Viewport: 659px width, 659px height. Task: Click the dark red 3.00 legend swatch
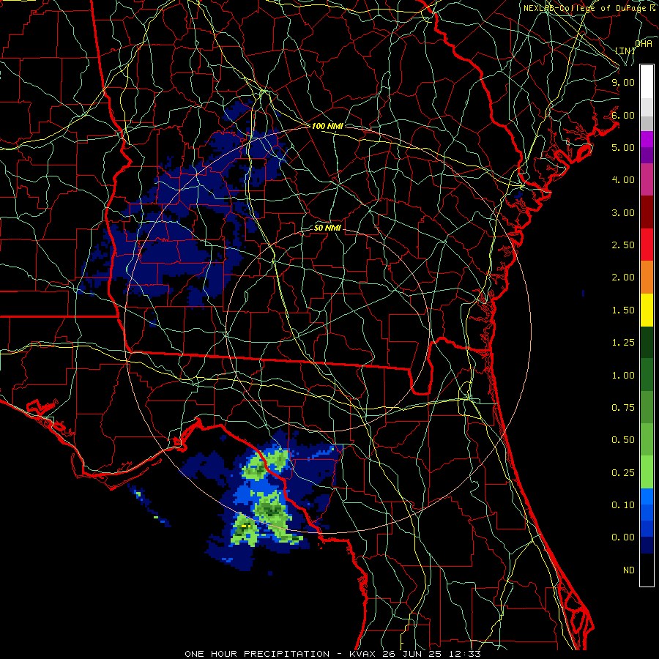(x=647, y=212)
